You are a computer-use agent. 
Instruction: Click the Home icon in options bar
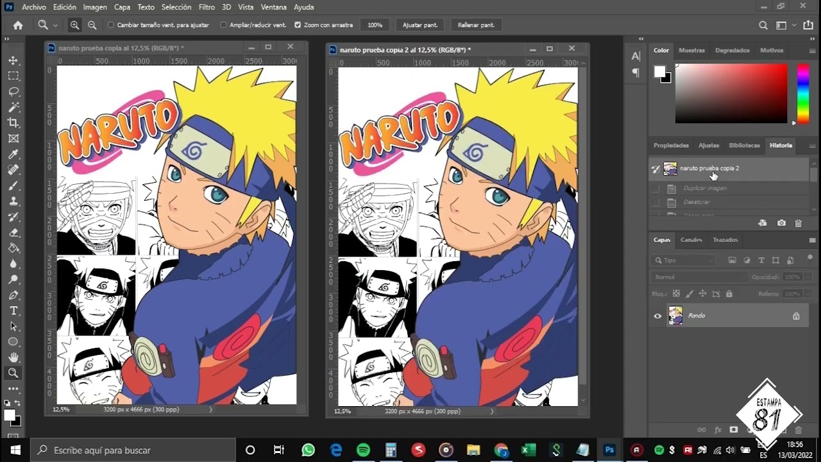click(18, 25)
